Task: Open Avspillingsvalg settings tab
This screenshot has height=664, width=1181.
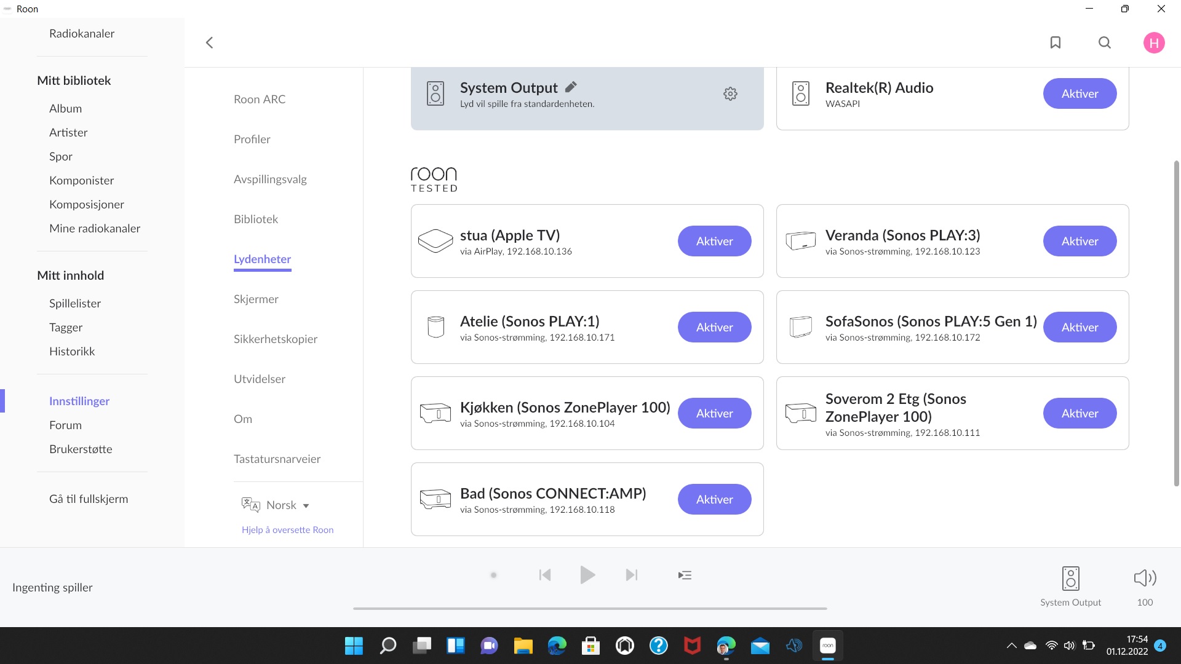Action: pos(270,179)
